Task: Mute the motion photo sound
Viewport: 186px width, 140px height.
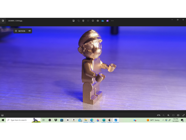Action: click(x=29, y=31)
